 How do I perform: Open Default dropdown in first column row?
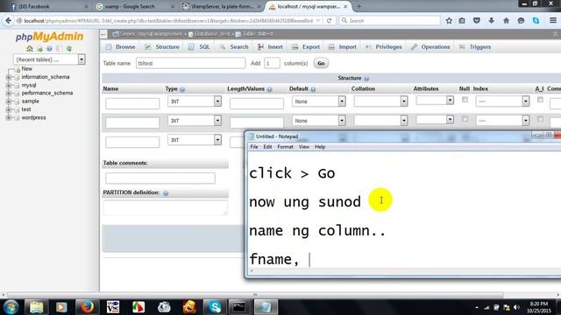click(x=318, y=101)
